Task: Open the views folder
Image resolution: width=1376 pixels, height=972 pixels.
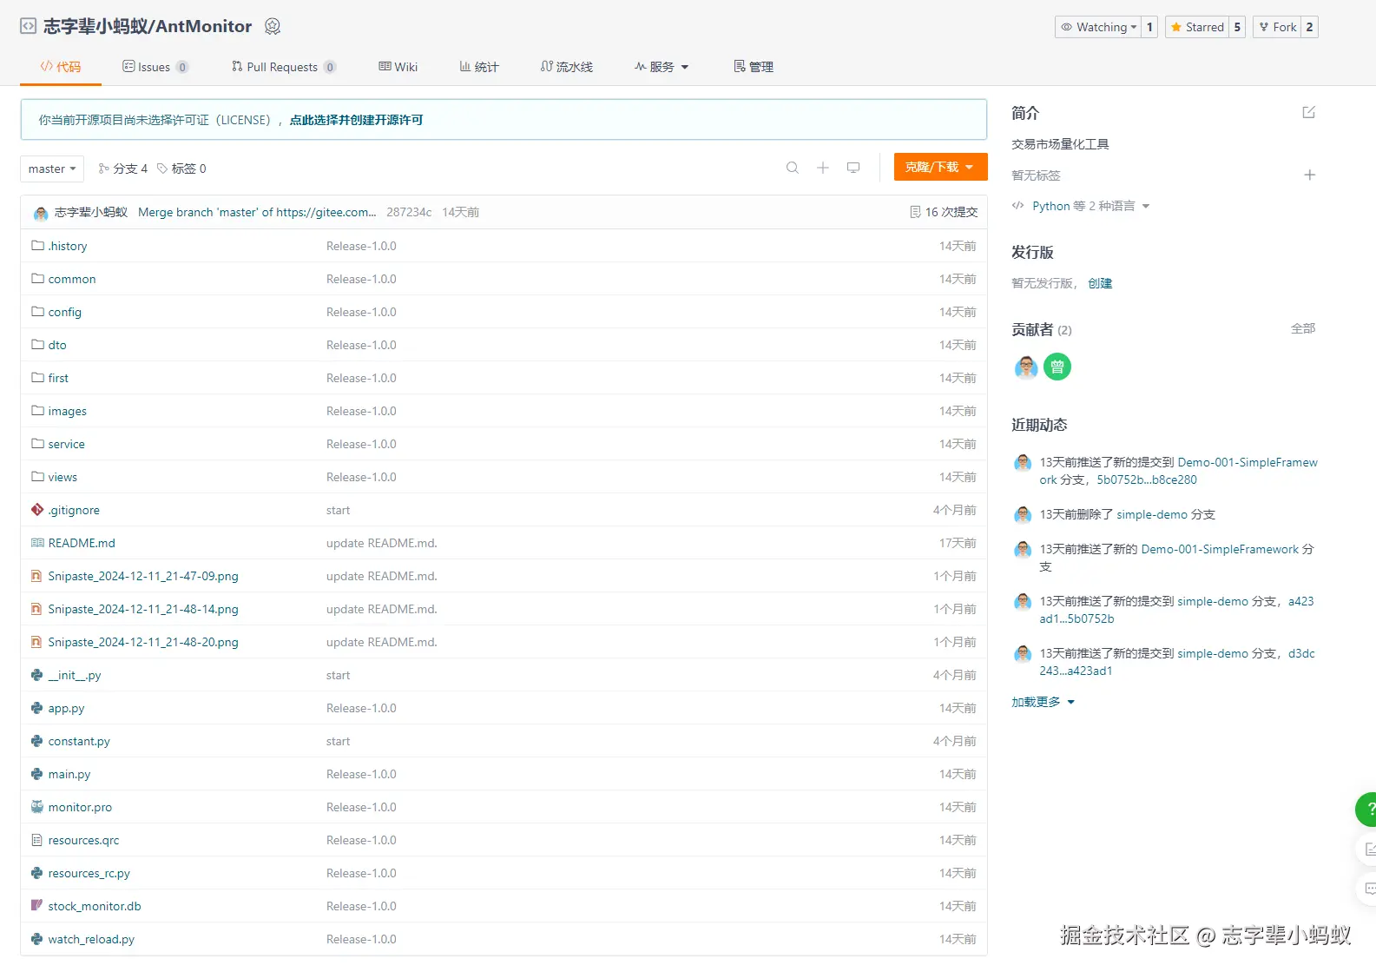Action: 63,477
